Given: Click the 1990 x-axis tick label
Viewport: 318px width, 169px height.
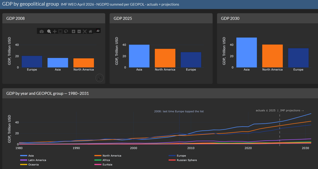Looking at the screenshot, I should coord(76,148).
